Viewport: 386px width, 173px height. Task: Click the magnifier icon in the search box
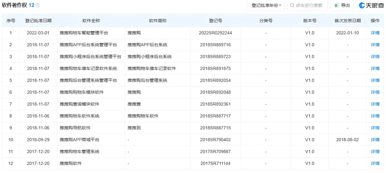292,5
